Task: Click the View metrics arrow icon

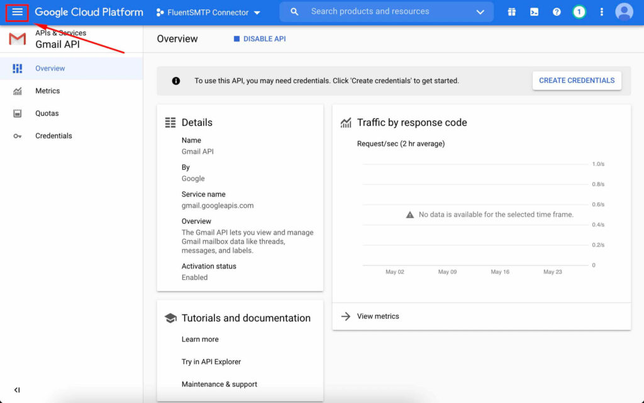Action: pyautogui.click(x=346, y=316)
